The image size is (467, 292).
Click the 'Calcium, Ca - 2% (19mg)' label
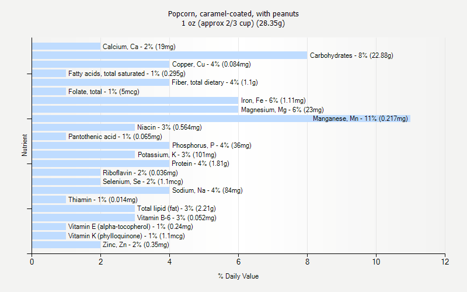tap(139, 47)
